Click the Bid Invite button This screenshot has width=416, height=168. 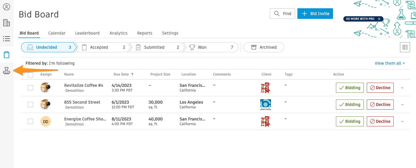[x=315, y=14]
